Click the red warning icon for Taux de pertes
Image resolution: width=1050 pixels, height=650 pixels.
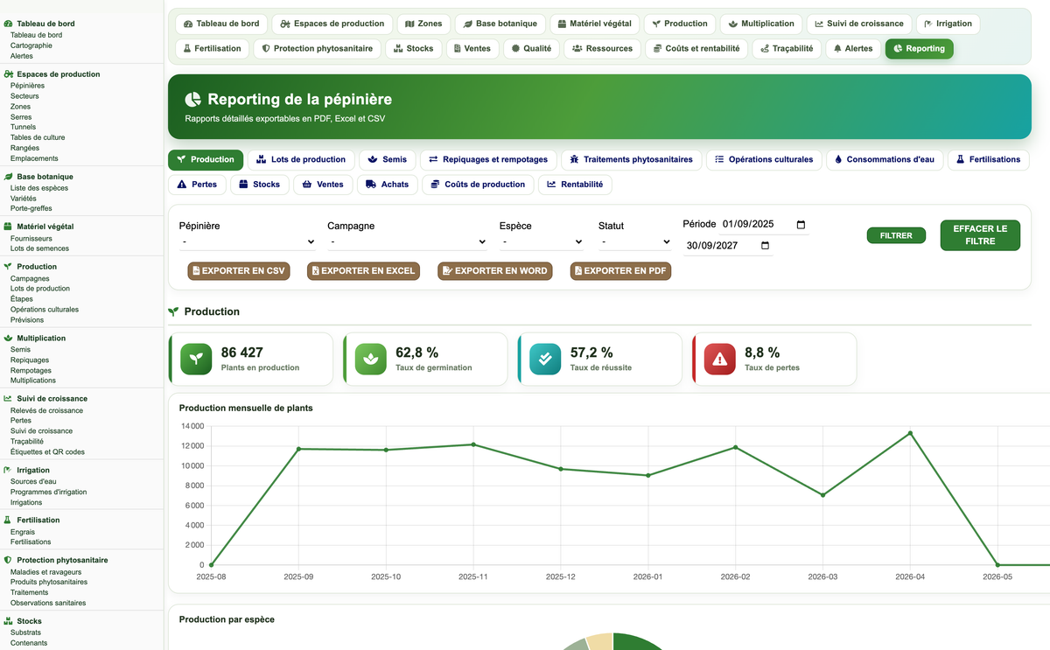(x=720, y=359)
